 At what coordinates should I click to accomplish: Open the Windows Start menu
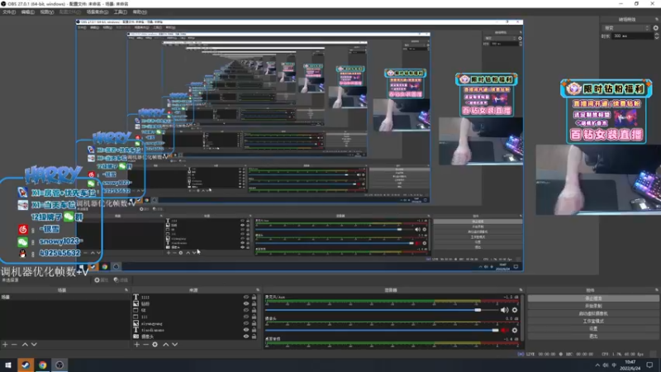tap(8, 365)
